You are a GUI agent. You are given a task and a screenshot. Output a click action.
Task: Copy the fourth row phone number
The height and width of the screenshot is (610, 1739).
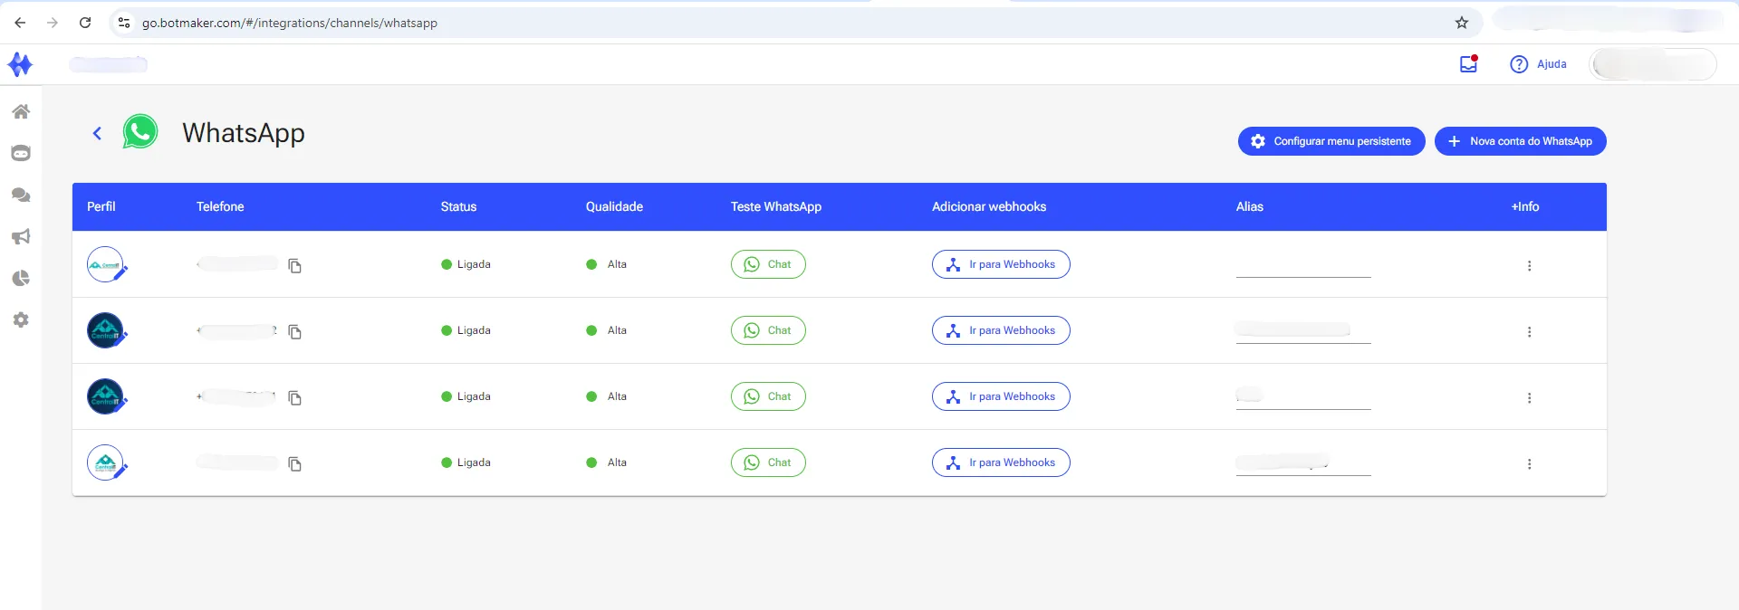pos(294,463)
